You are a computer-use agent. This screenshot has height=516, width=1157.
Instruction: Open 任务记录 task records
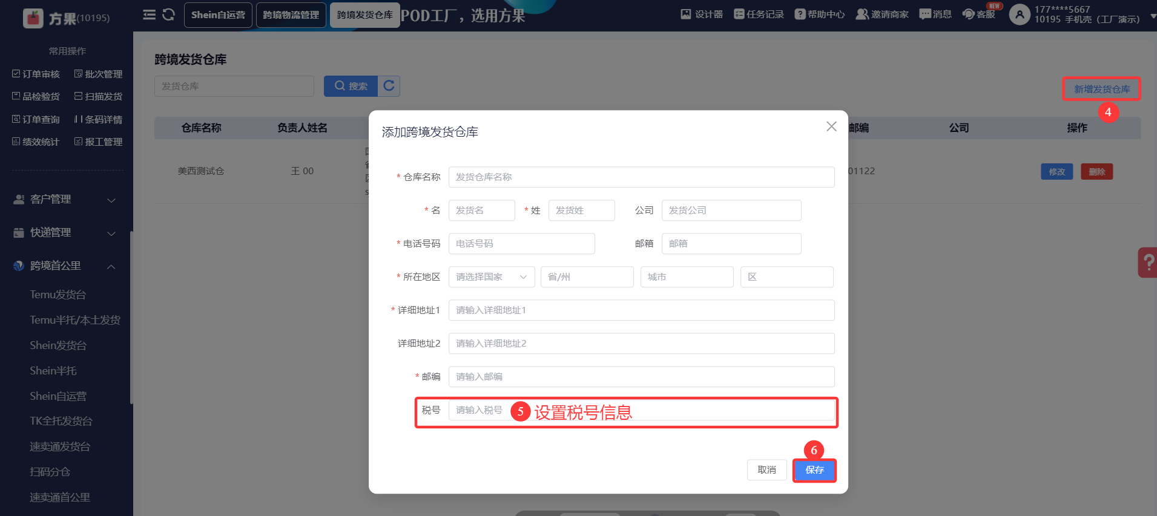tap(759, 15)
